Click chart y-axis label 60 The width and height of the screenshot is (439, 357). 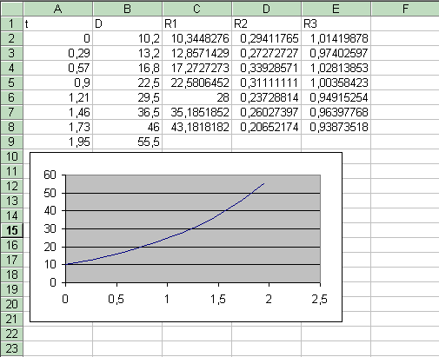(50, 175)
